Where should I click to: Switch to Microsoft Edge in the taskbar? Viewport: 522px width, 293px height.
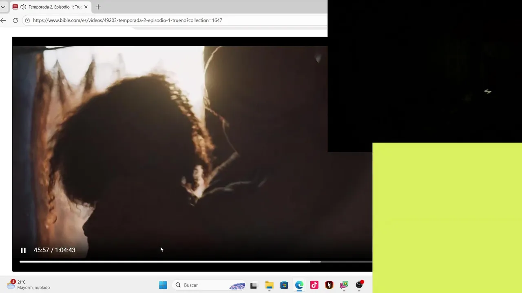[299, 285]
